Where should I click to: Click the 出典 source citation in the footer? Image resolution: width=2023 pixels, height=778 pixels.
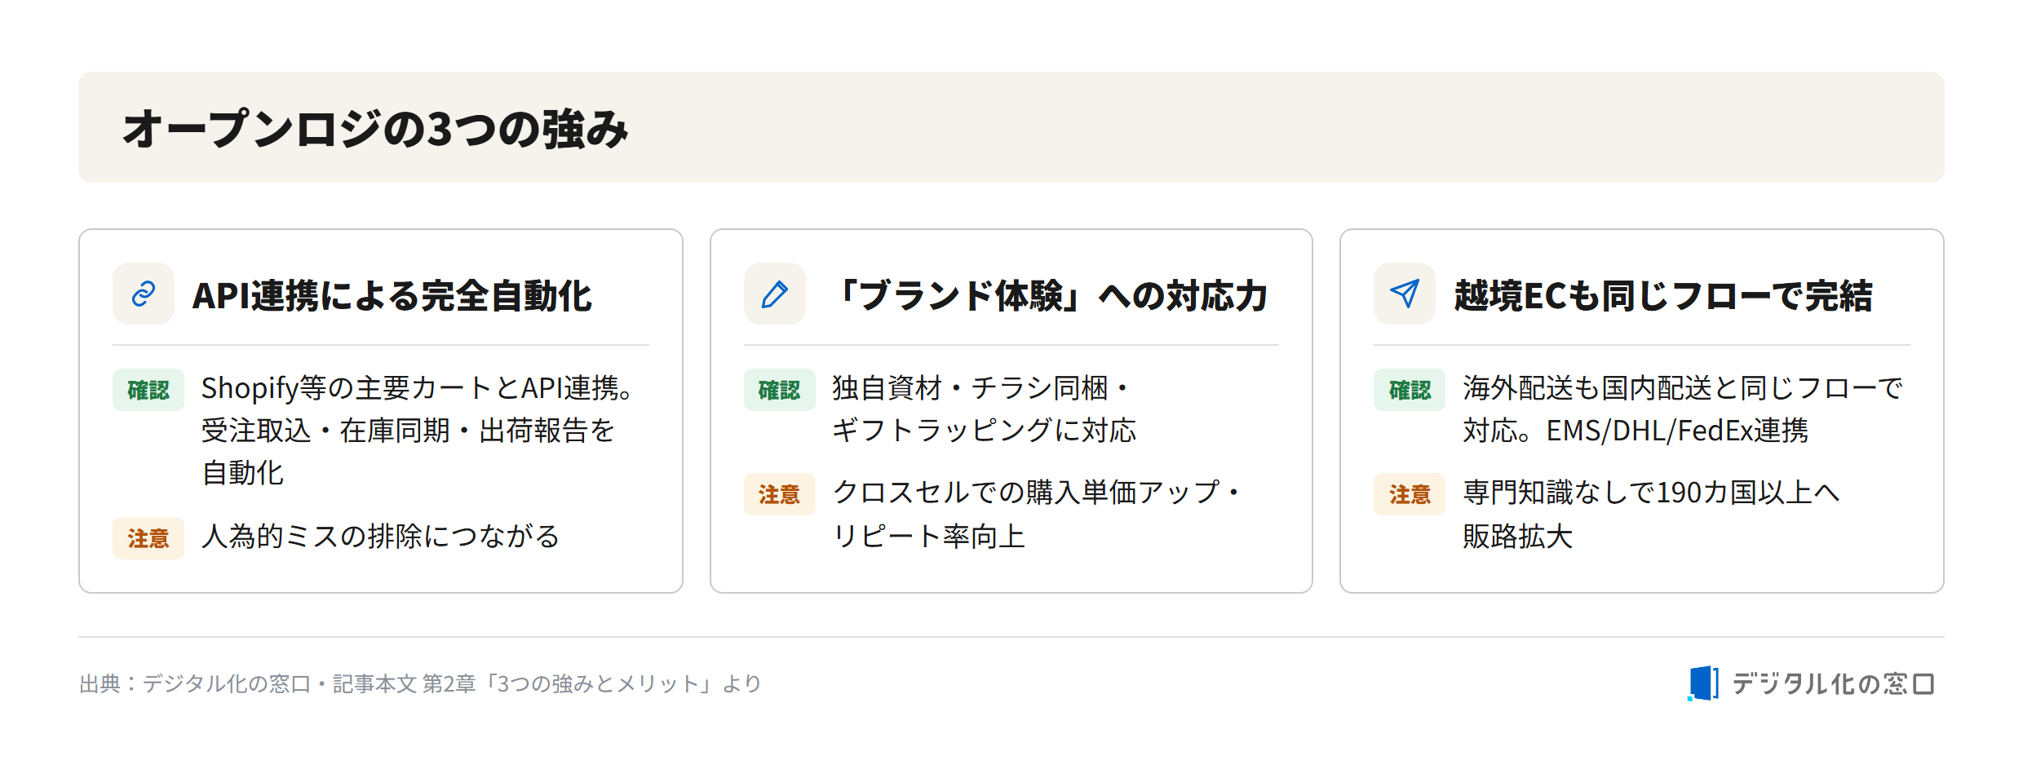420,683
